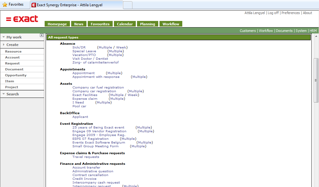
Task: Open the Visit Doctor / Dentist request
Action: point(90,59)
